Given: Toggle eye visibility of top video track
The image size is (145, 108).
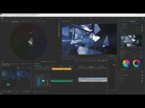Looking at the screenshot, I should point(43,75).
